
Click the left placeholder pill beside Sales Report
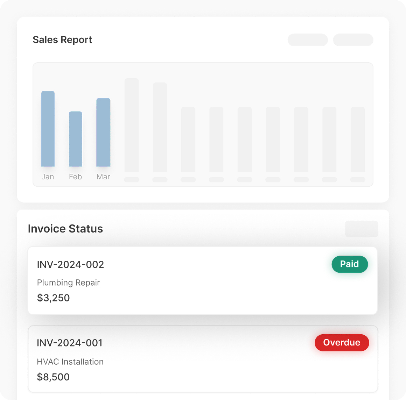coord(308,40)
